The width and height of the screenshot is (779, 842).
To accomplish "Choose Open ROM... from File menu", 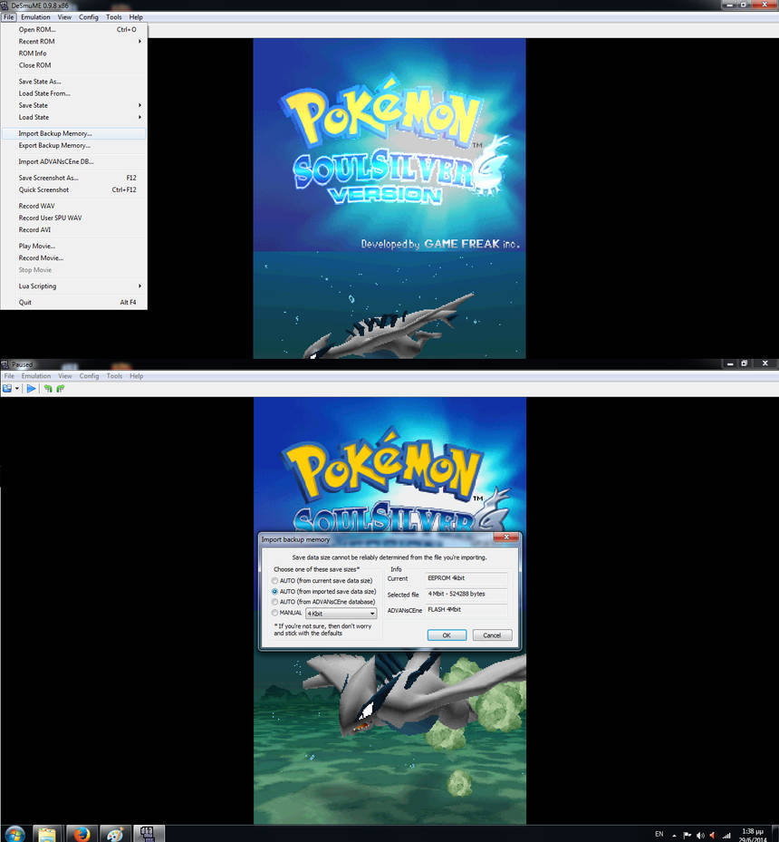I will point(74,30).
